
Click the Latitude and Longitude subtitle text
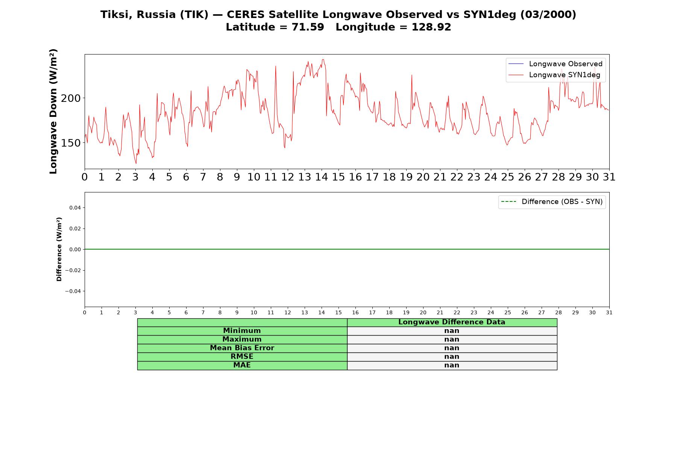pyautogui.click(x=338, y=27)
